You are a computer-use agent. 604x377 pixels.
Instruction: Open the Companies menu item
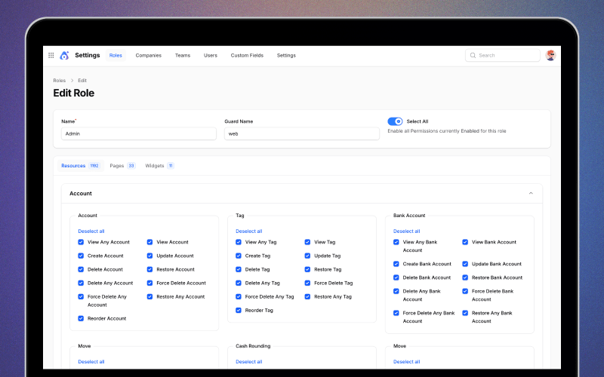click(148, 55)
